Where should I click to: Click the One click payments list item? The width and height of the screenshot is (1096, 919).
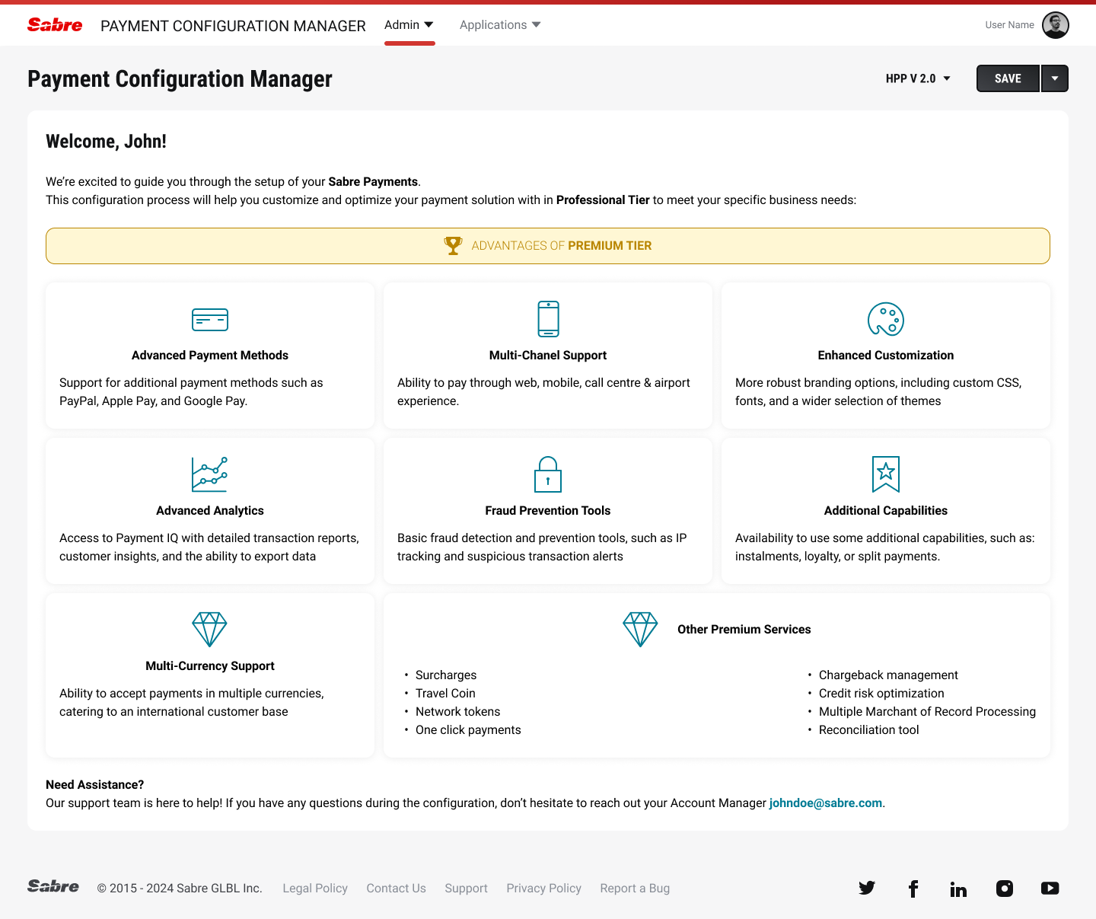468,730
